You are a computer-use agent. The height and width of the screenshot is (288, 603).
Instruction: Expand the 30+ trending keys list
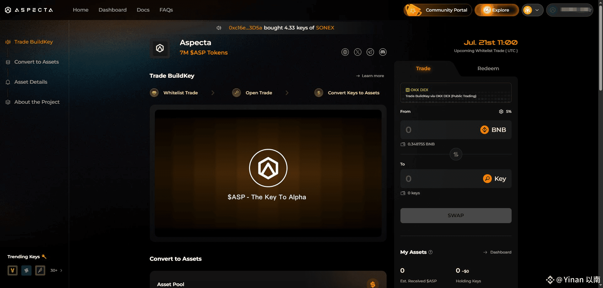pos(57,270)
